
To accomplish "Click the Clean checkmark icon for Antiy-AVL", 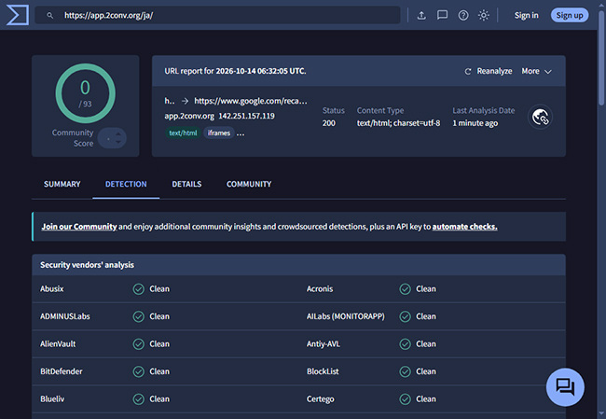I will 405,344.
